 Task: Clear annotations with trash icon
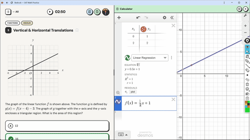coord(247,84)
